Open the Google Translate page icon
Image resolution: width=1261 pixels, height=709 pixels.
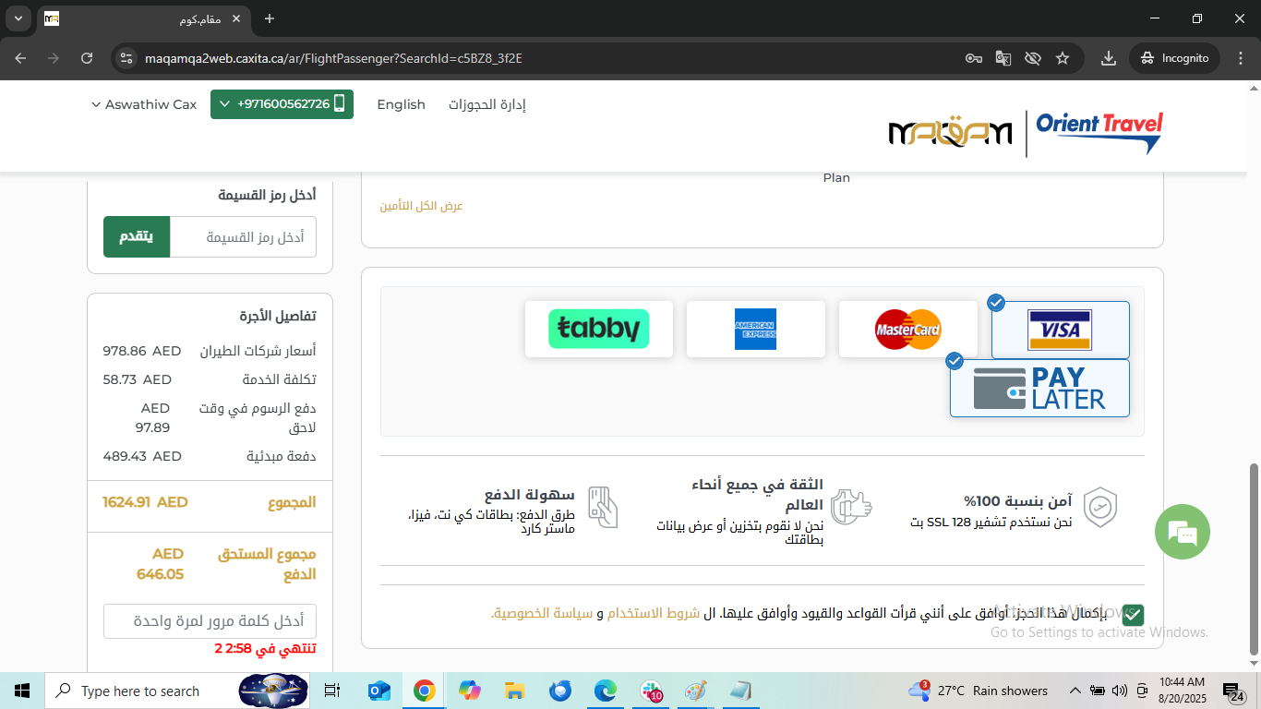coord(1003,58)
